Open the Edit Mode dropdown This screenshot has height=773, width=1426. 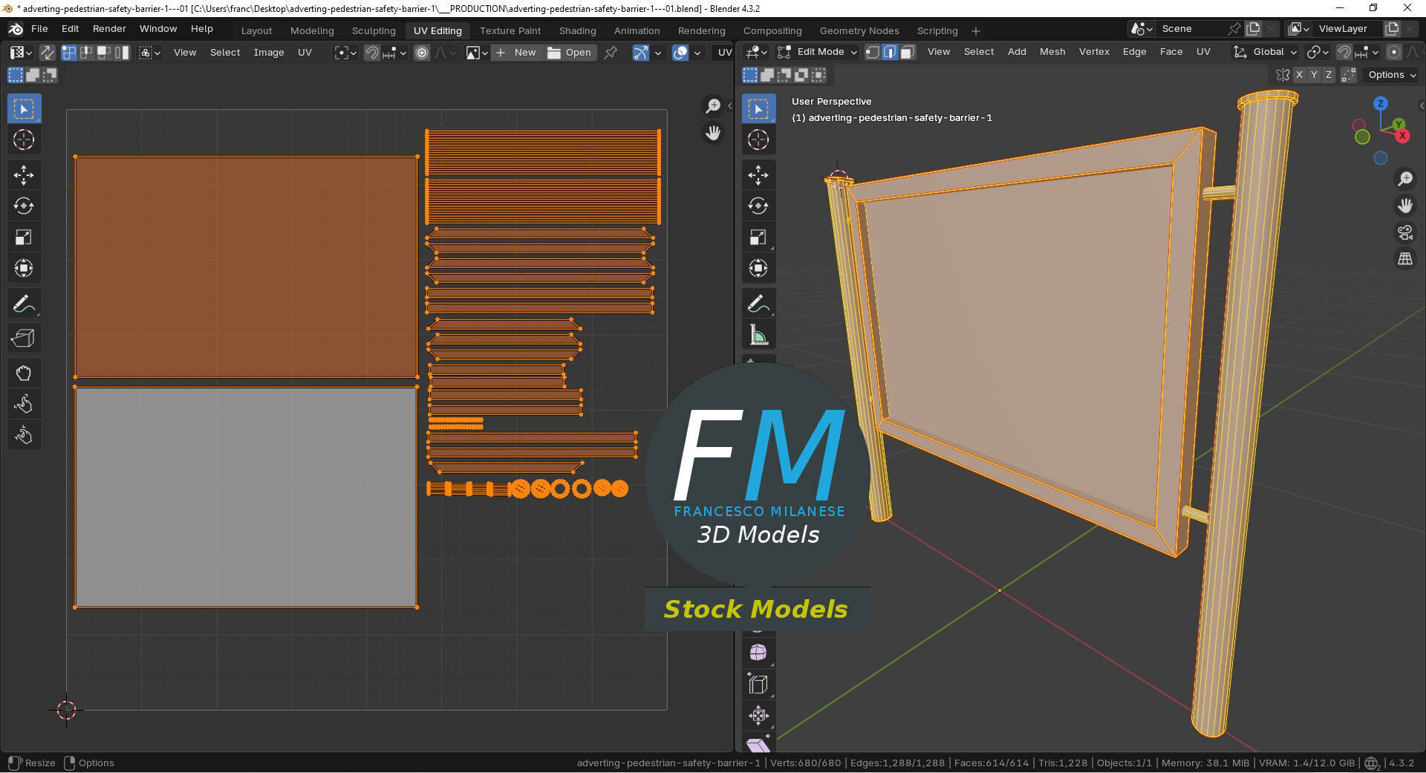point(817,52)
